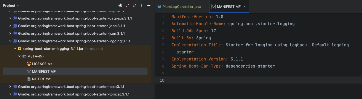Viewport: 362px width, 99px height.
Task: Expand spring-boot-starter-json:3.1.1 library node
Action: click(x=10, y=34)
